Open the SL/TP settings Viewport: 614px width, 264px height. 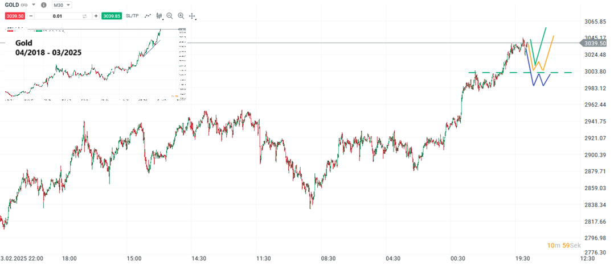[x=132, y=16]
